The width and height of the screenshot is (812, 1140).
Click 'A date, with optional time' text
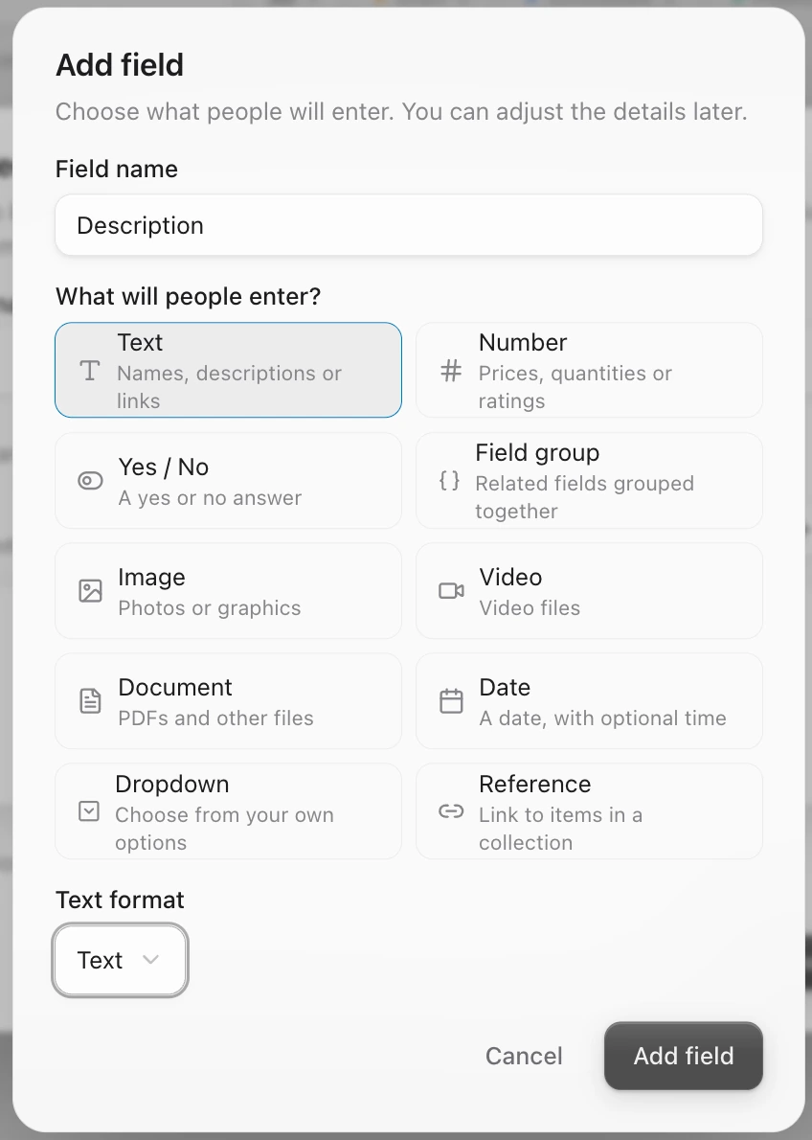[602, 718]
